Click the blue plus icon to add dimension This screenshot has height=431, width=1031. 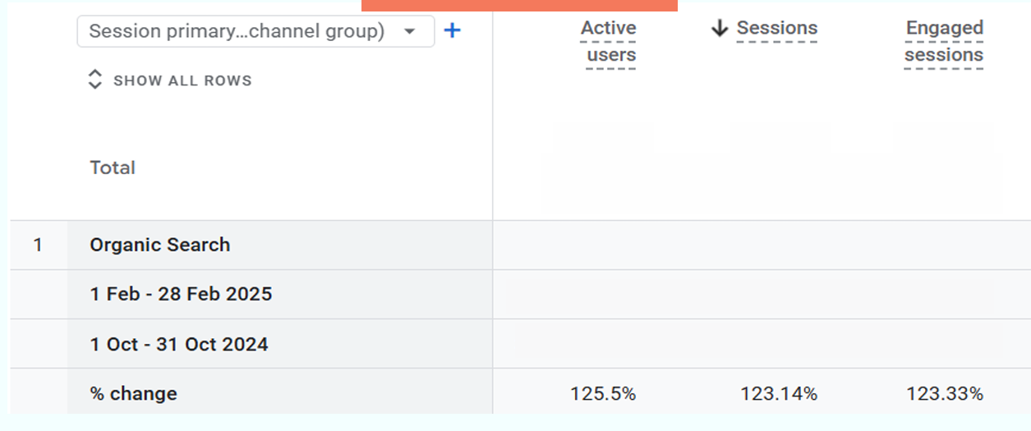[452, 31]
